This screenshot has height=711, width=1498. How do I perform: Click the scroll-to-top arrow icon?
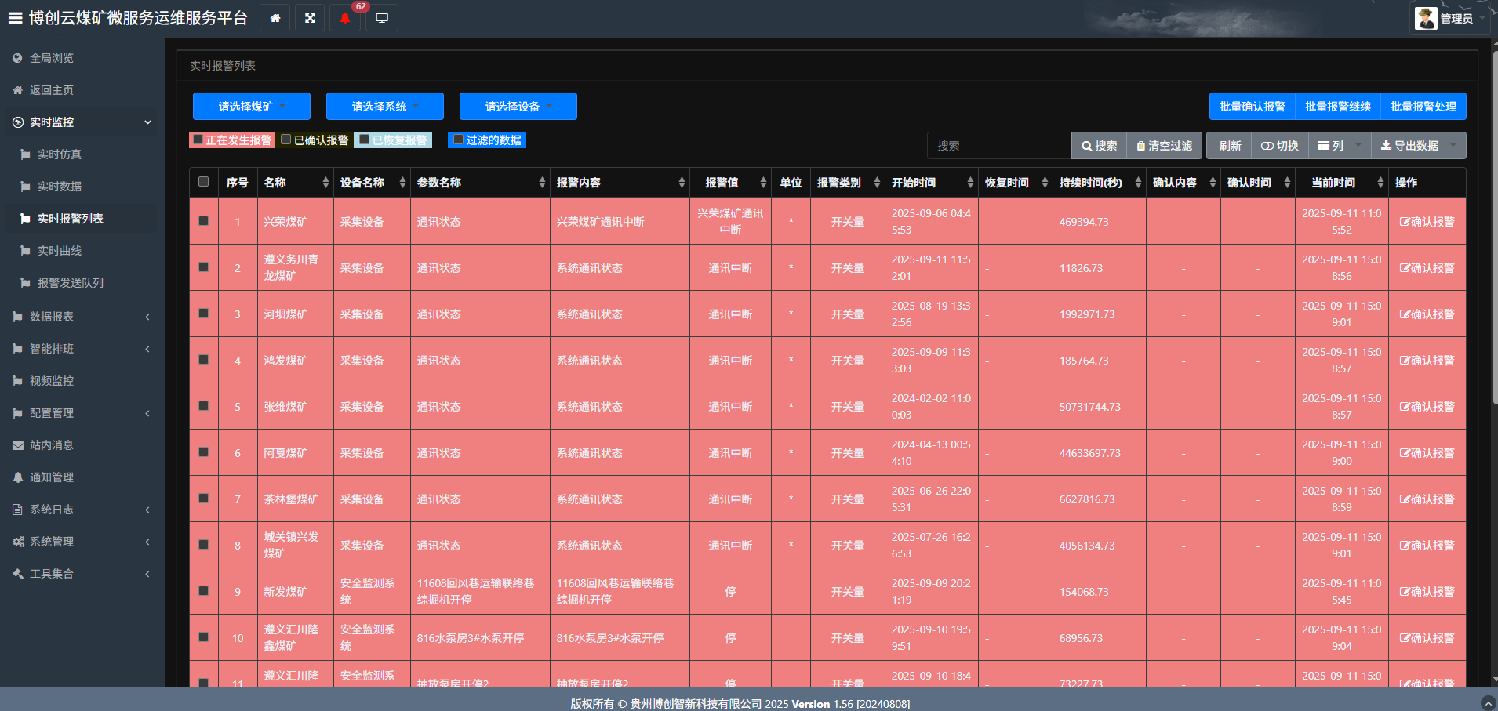coord(1488,702)
